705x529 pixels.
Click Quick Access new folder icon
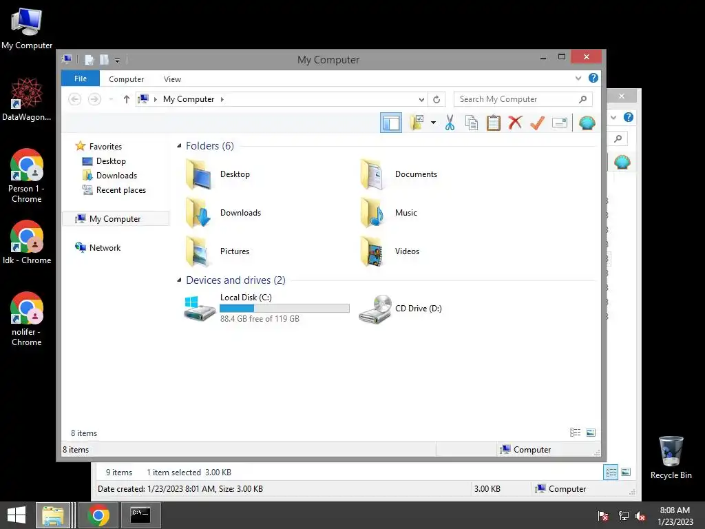coord(105,59)
